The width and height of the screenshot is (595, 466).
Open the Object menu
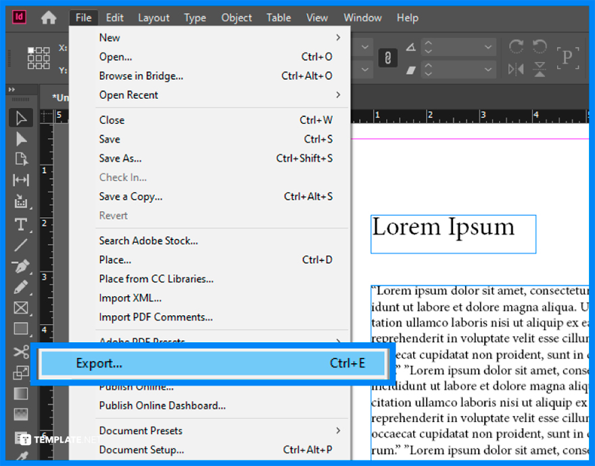pyautogui.click(x=236, y=18)
